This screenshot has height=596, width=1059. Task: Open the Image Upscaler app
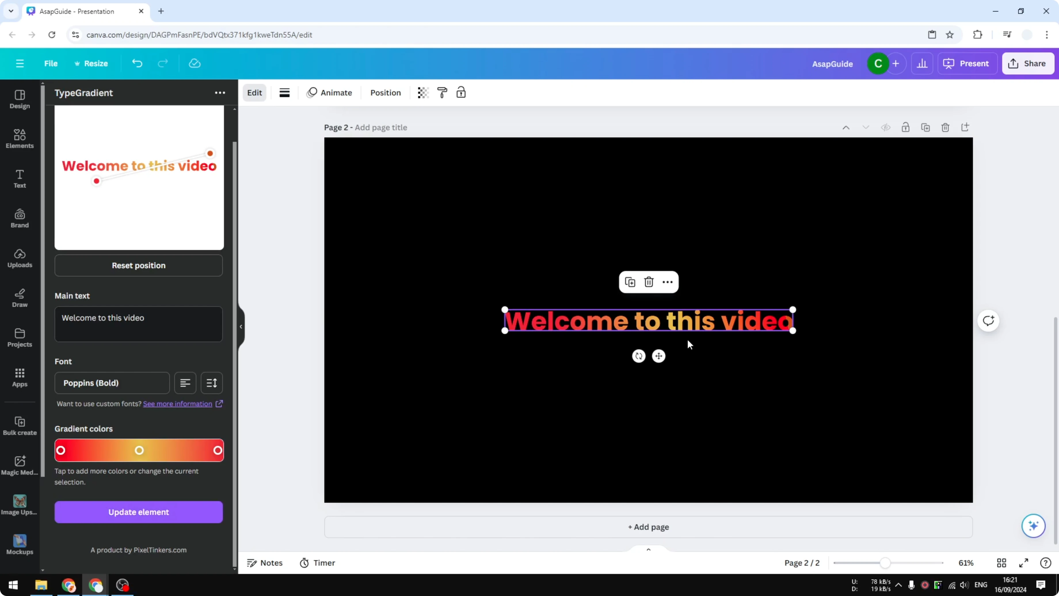click(x=20, y=505)
